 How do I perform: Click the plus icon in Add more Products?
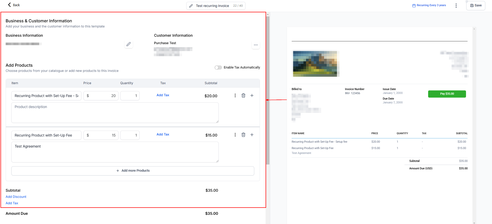tap(118, 171)
